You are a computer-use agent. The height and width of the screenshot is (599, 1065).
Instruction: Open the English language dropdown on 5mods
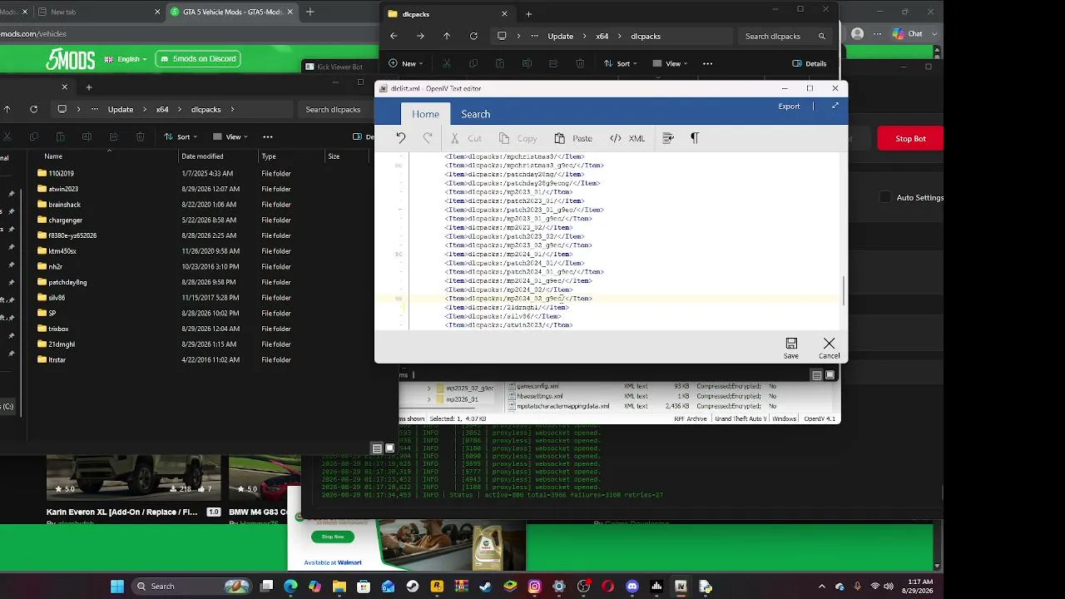(x=126, y=59)
